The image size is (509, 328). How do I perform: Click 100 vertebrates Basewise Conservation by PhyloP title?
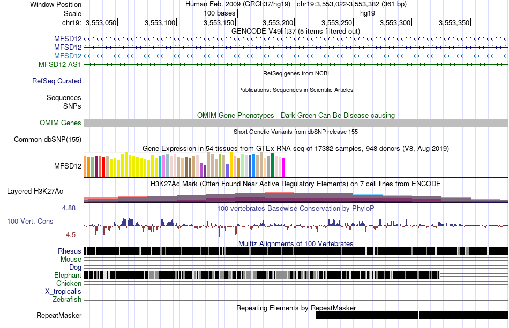[x=295, y=208]
